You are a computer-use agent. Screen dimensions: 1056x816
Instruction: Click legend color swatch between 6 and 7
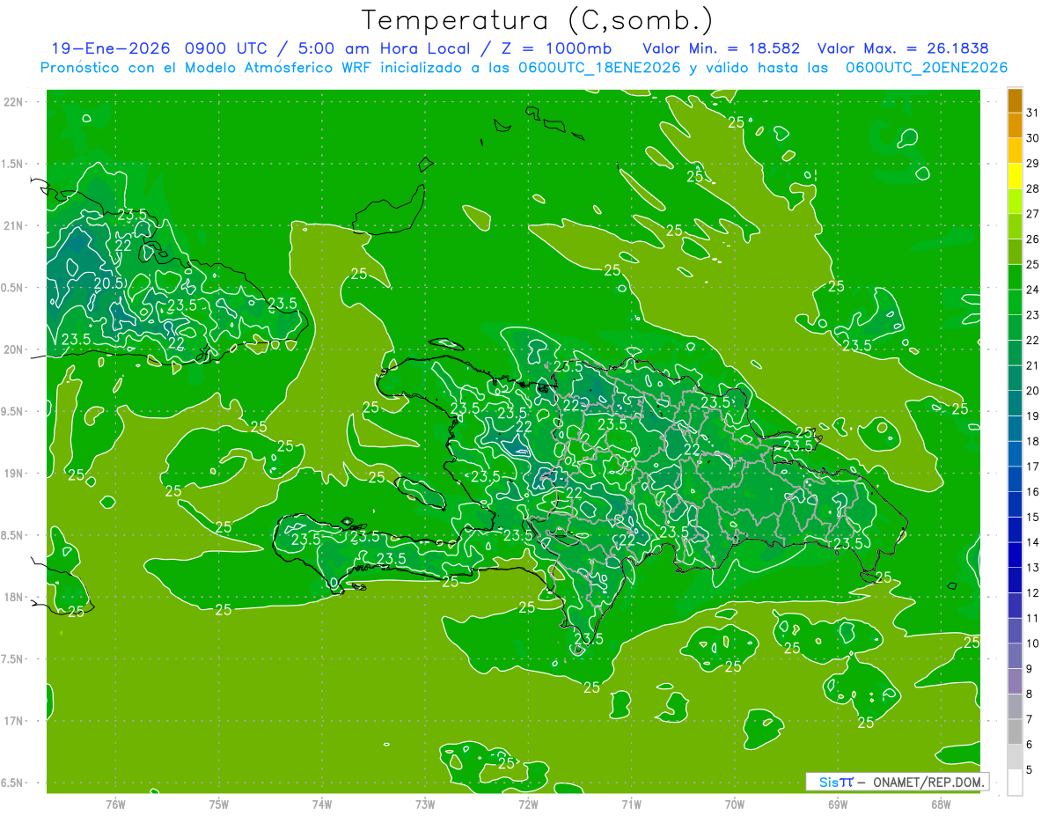tap(1015, 731)
